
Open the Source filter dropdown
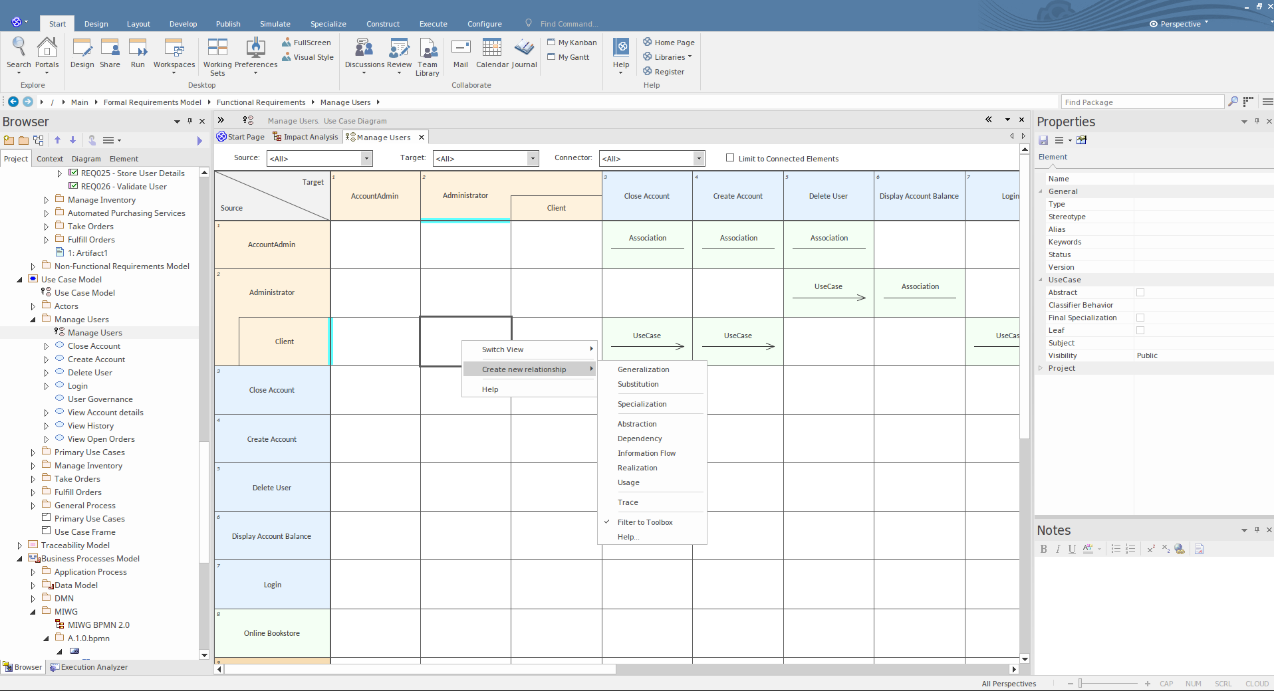(366, 159)
